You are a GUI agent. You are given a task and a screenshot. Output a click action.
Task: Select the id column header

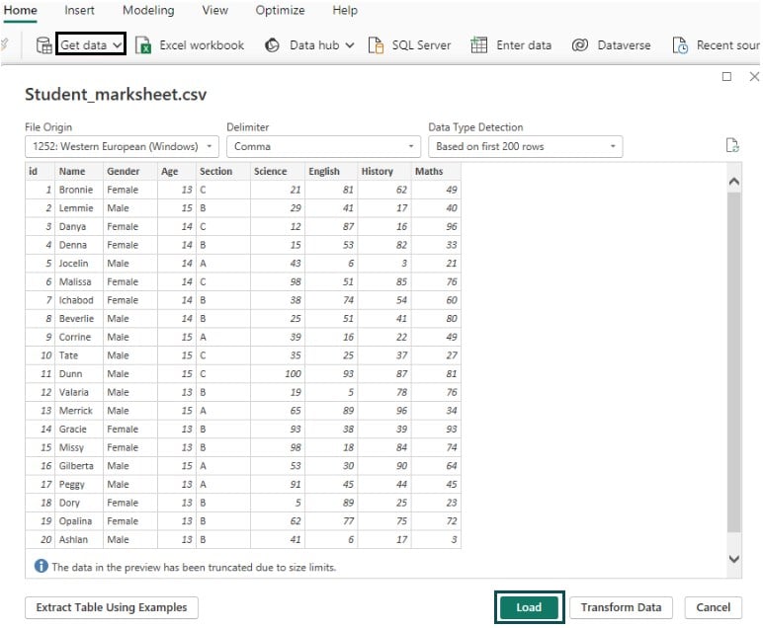coord(40,171)
